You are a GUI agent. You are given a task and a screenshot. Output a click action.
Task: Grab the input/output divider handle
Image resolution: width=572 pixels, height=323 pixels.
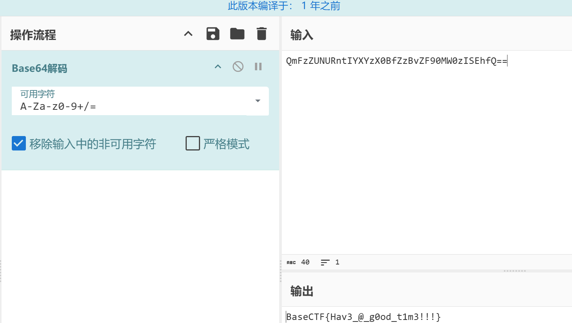515,271
